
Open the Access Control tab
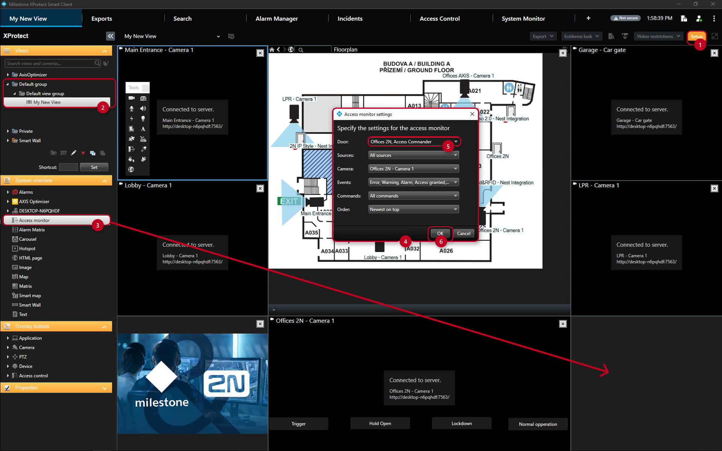click(440, 18)
